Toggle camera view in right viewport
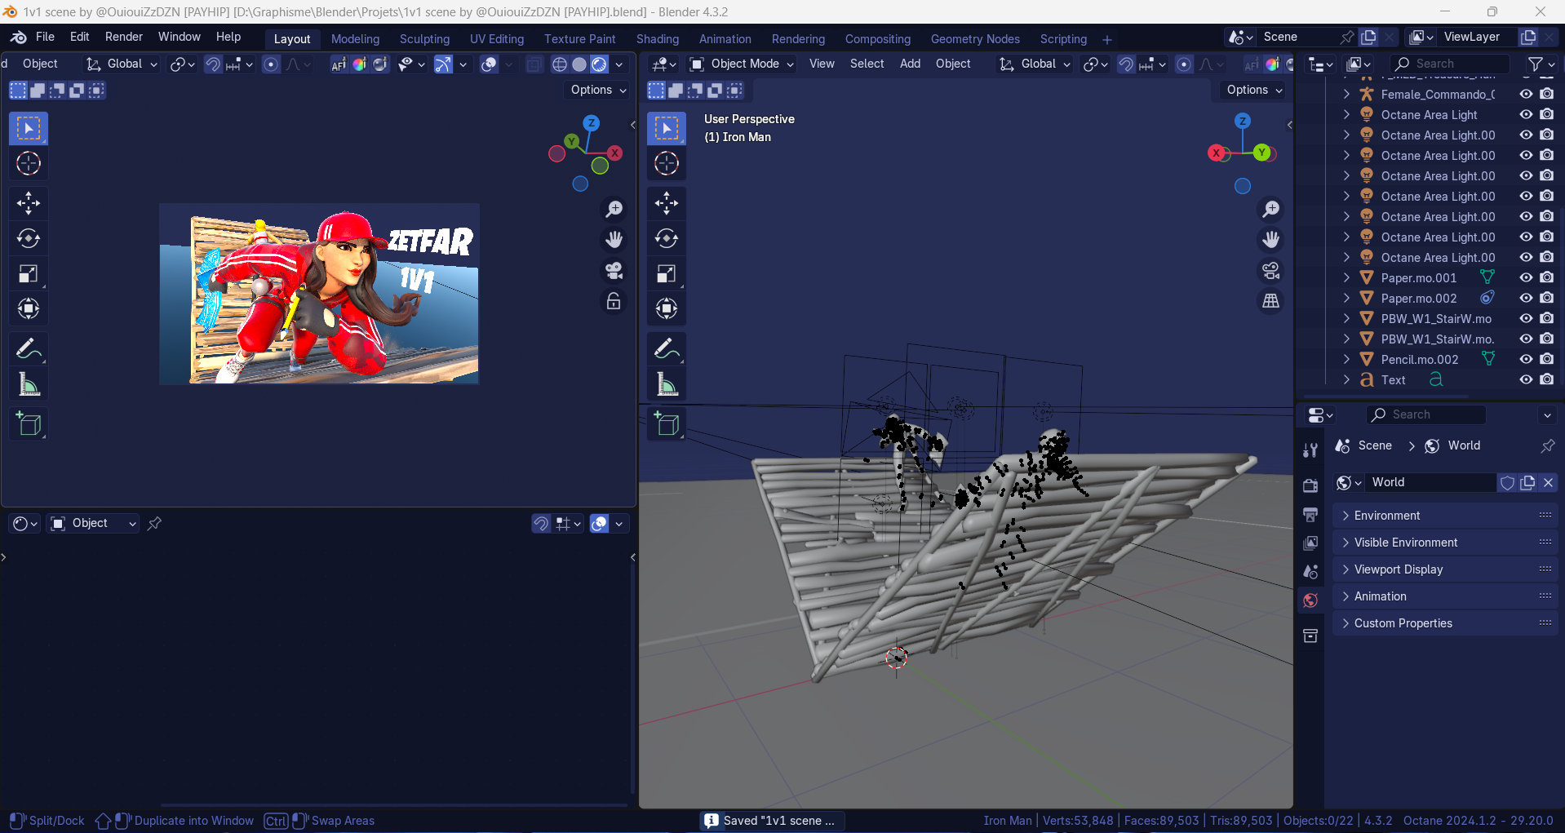 pyautogui.click(x=1270, y=271)
